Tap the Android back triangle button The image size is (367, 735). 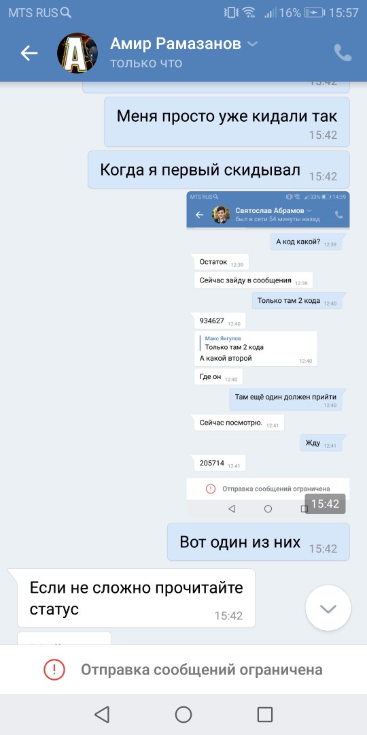[x=101, y=715]
